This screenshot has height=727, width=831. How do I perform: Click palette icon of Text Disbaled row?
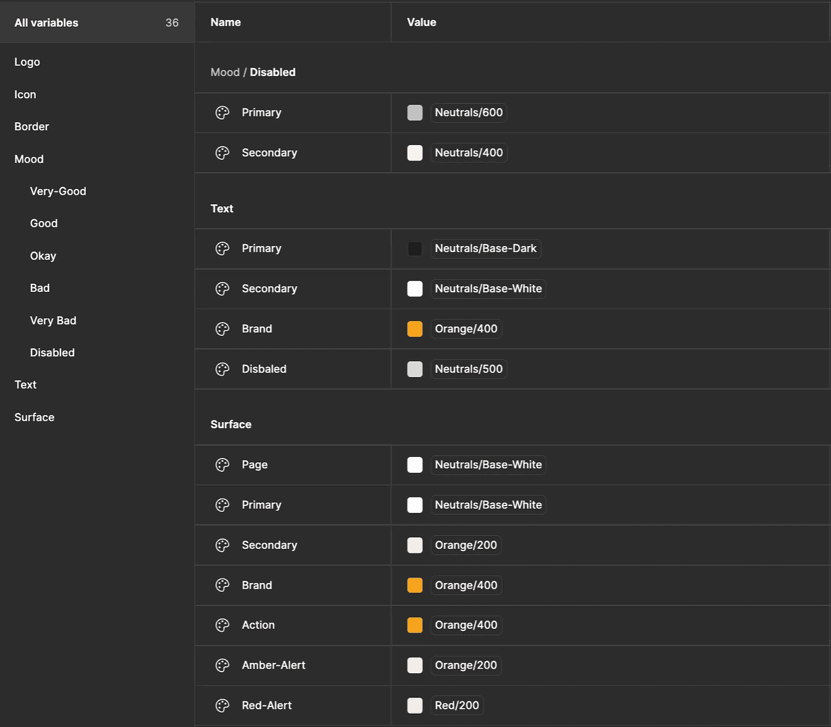(222, 369)
